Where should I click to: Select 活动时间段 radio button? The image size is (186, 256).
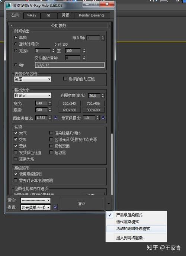coord(16,44)
